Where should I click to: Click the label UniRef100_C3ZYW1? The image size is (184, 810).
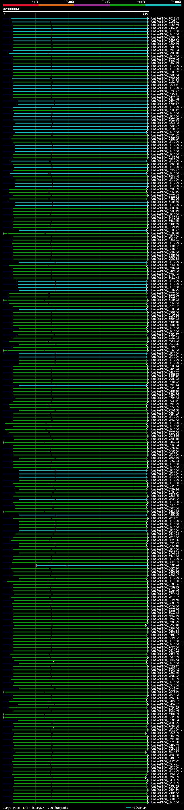(165, 85)
